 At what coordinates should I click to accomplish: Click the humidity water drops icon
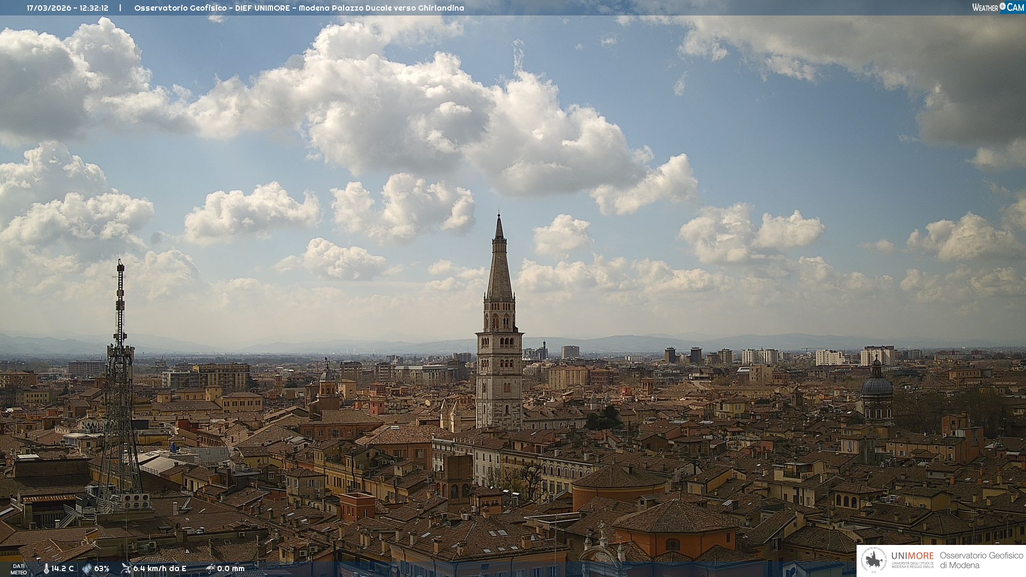tap(87, 568)
